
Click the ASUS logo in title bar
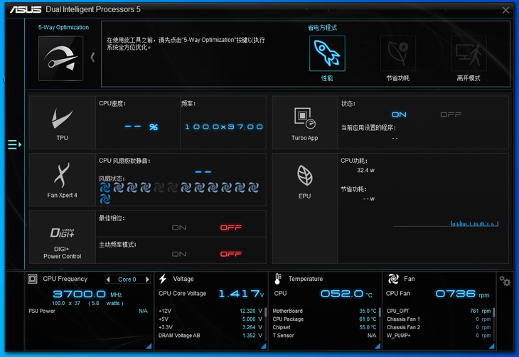[x=26, y=10]
